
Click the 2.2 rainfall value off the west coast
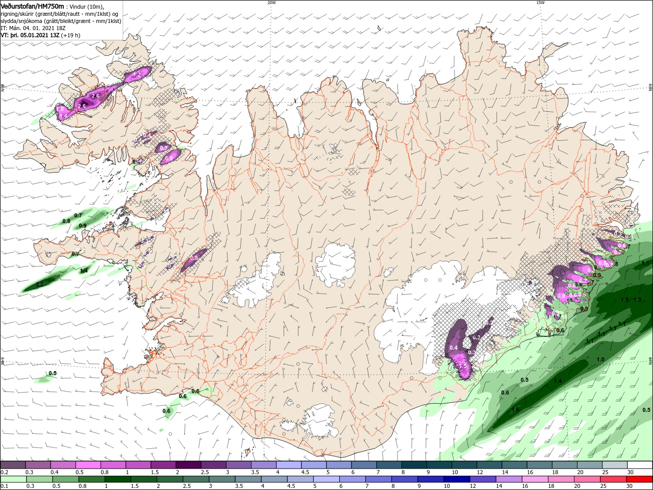click(x=40, y=284)
